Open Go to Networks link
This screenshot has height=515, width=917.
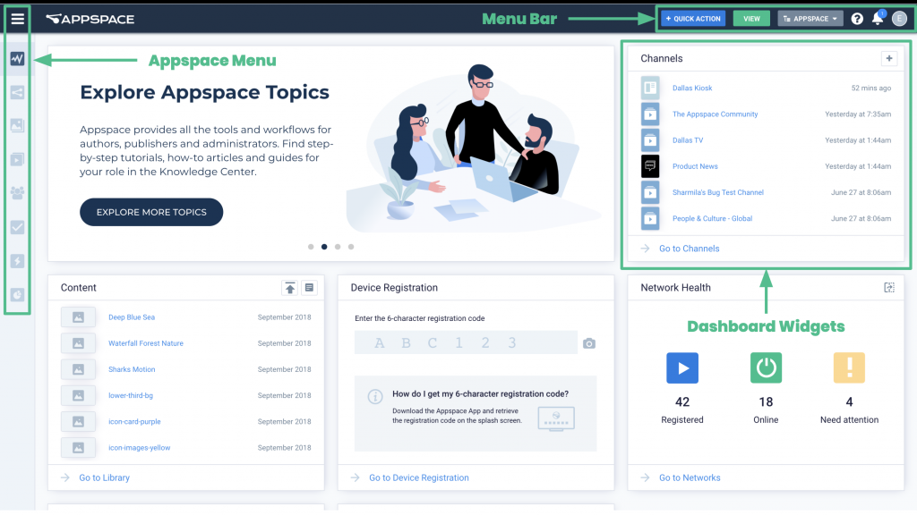(690, 477)
